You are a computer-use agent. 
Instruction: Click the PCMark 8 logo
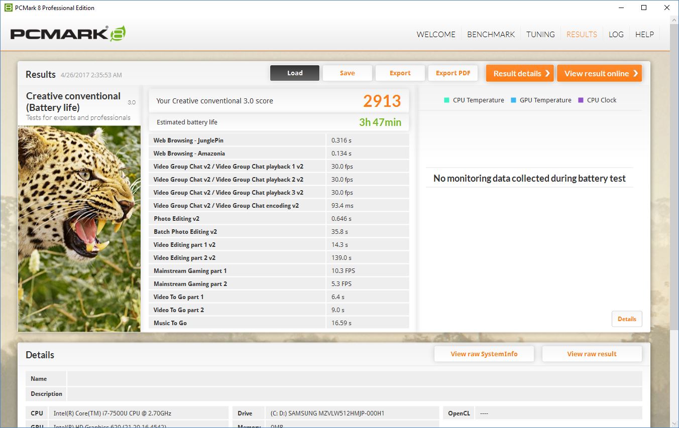click(68, 34)
